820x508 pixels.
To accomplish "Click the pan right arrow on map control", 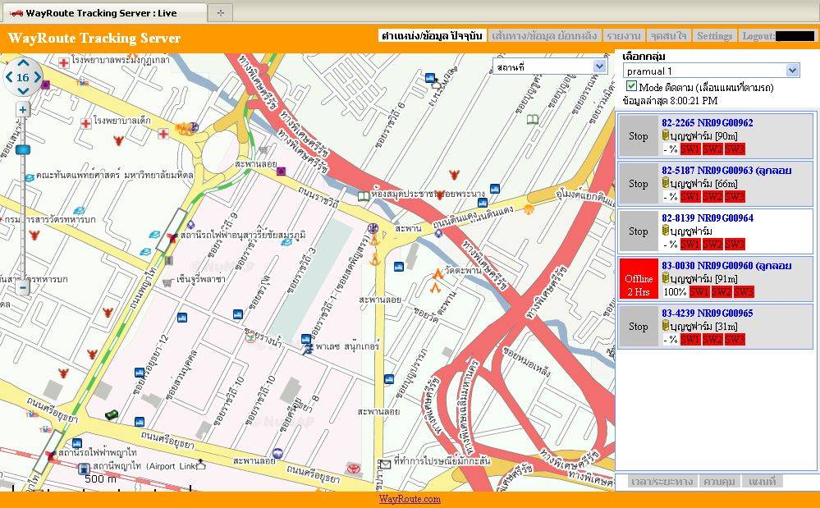I will [x=37, y=78].
